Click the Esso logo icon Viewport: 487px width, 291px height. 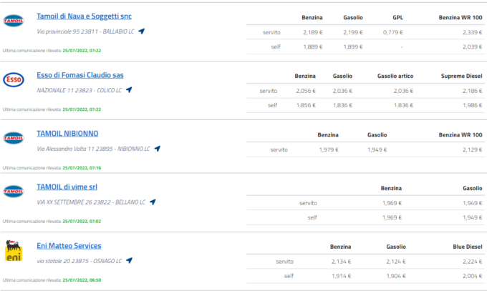[14, 79]
